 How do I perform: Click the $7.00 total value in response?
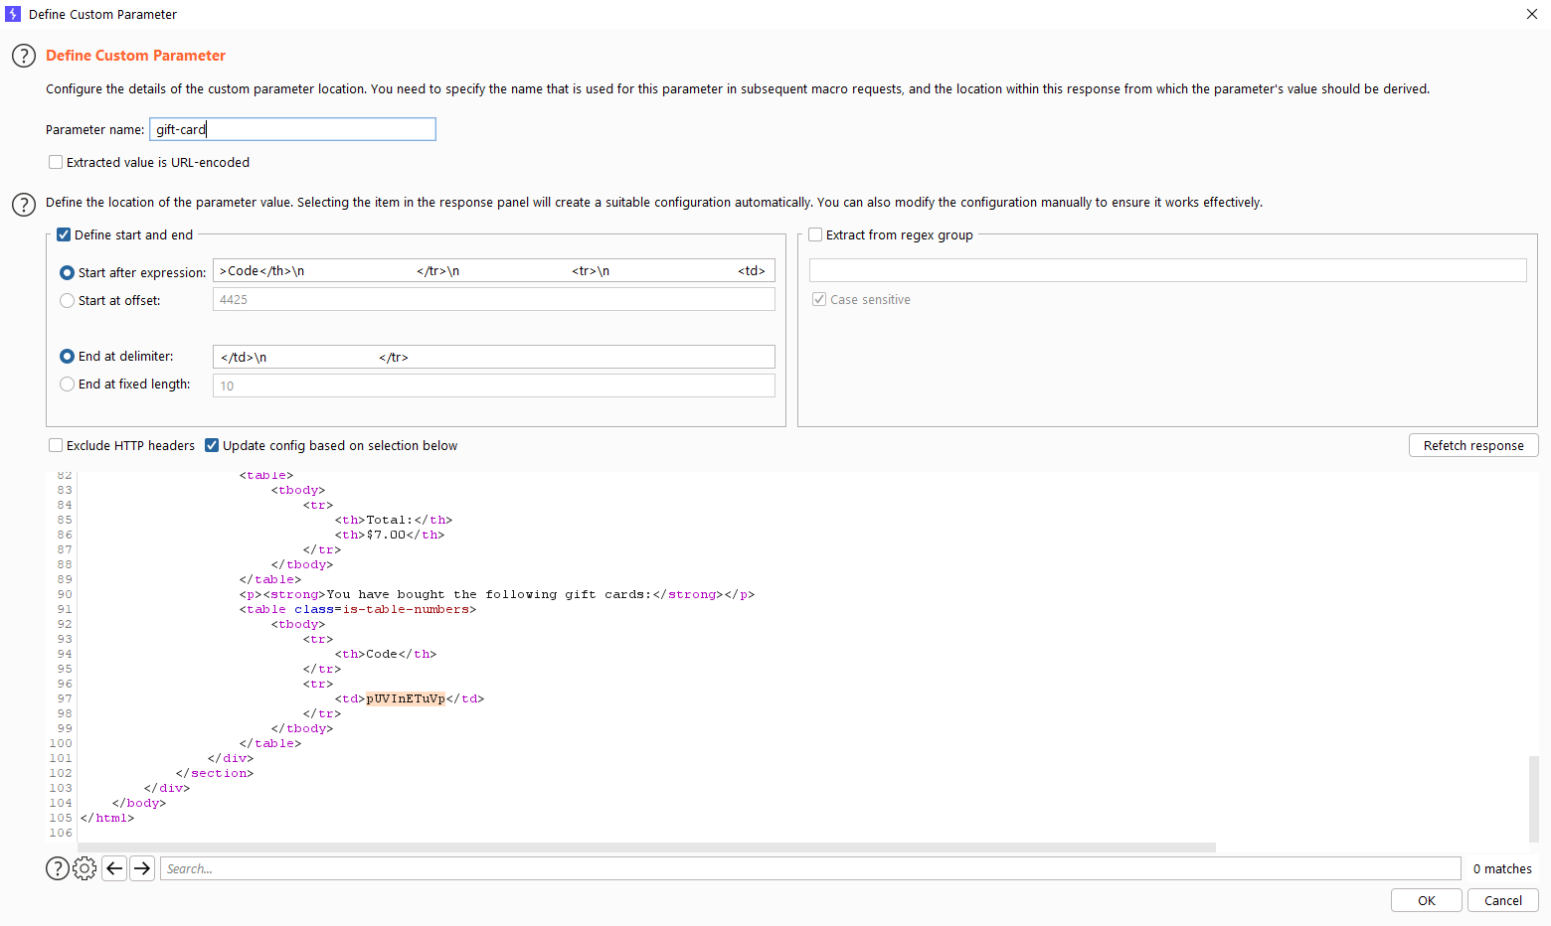point(386,535)
